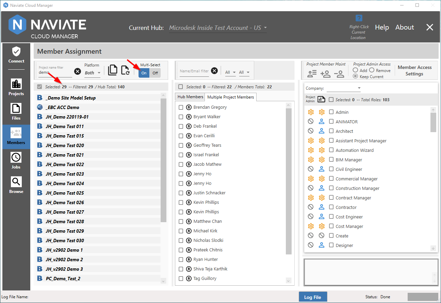
Task: Open the Current Hub dropdown
Action: coord(218,28)
